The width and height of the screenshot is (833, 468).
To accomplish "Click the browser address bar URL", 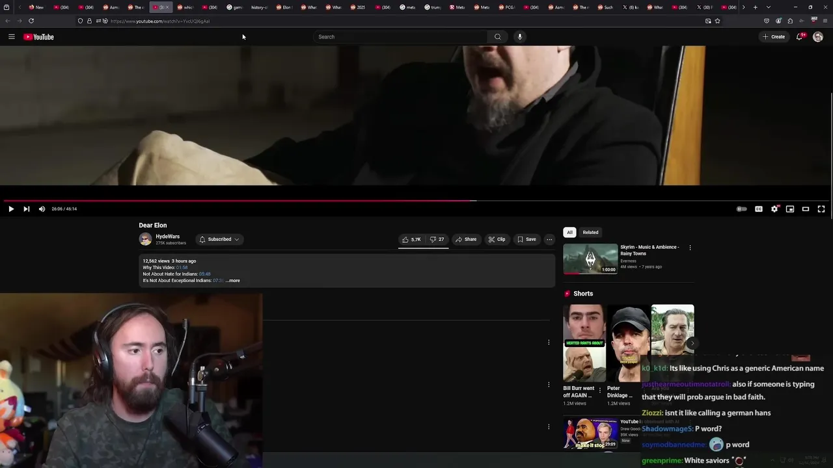I will point(160,21).
